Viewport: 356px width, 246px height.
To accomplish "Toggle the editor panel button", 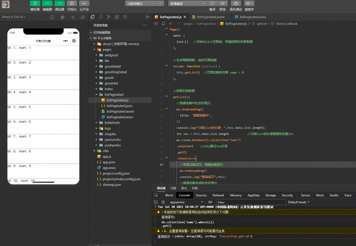I will 48,3.
